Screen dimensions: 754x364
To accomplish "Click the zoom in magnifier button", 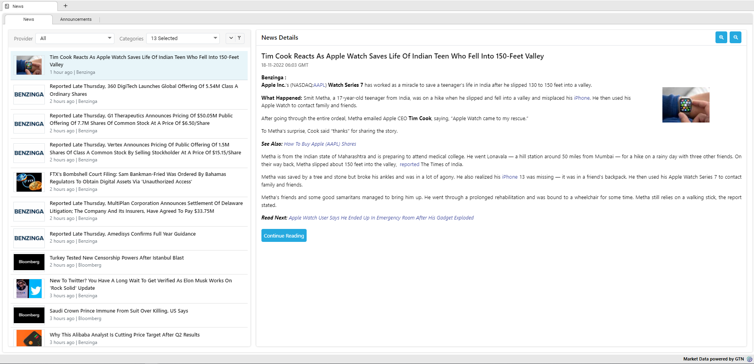I will pyautogui.click(x=721, y=37).
